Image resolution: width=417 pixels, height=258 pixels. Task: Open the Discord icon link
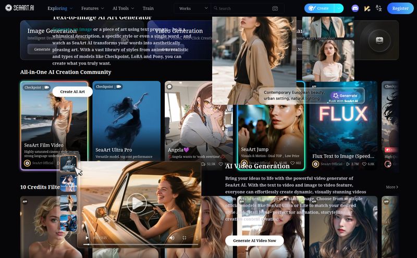355,8
